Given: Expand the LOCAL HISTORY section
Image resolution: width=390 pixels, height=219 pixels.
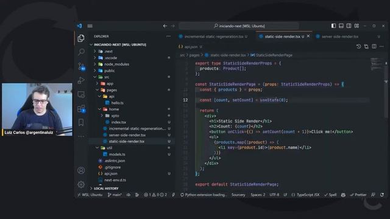Looking at the screenshot, I should (106, 189).
